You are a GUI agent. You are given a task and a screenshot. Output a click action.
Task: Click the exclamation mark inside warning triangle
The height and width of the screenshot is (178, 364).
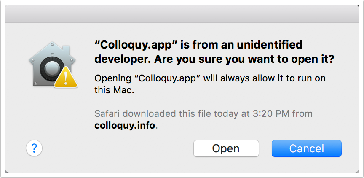(x=66, y=78)
